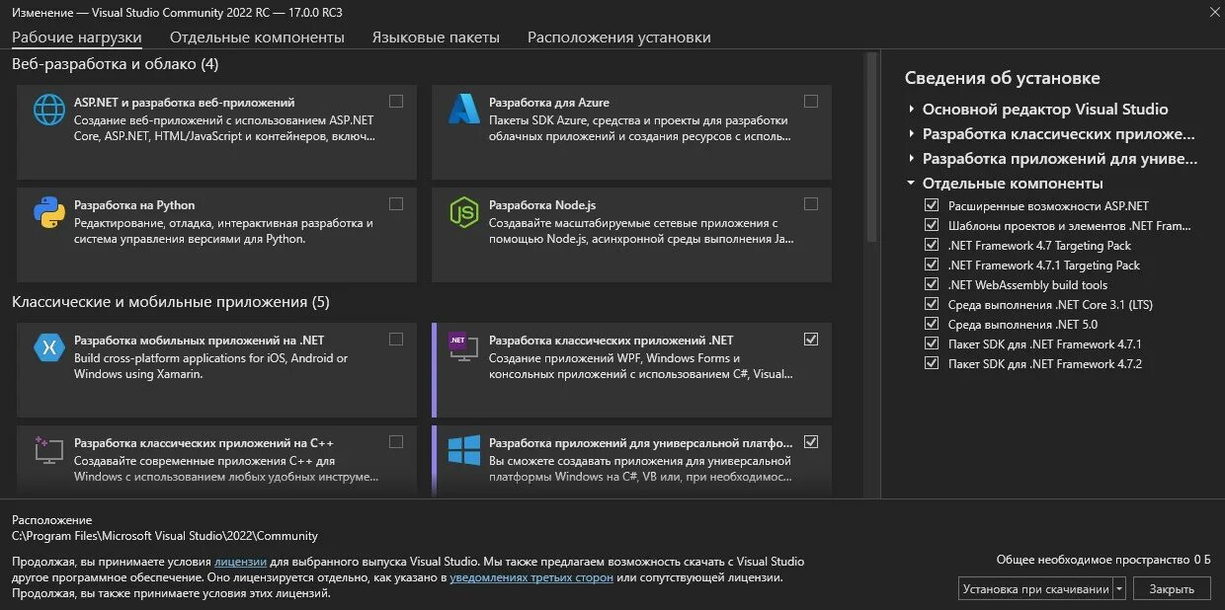Viewport: 1225px width, 610px height.
Task: Expand Основной редактор Visual Studio details
Action: tap(911, 110)
